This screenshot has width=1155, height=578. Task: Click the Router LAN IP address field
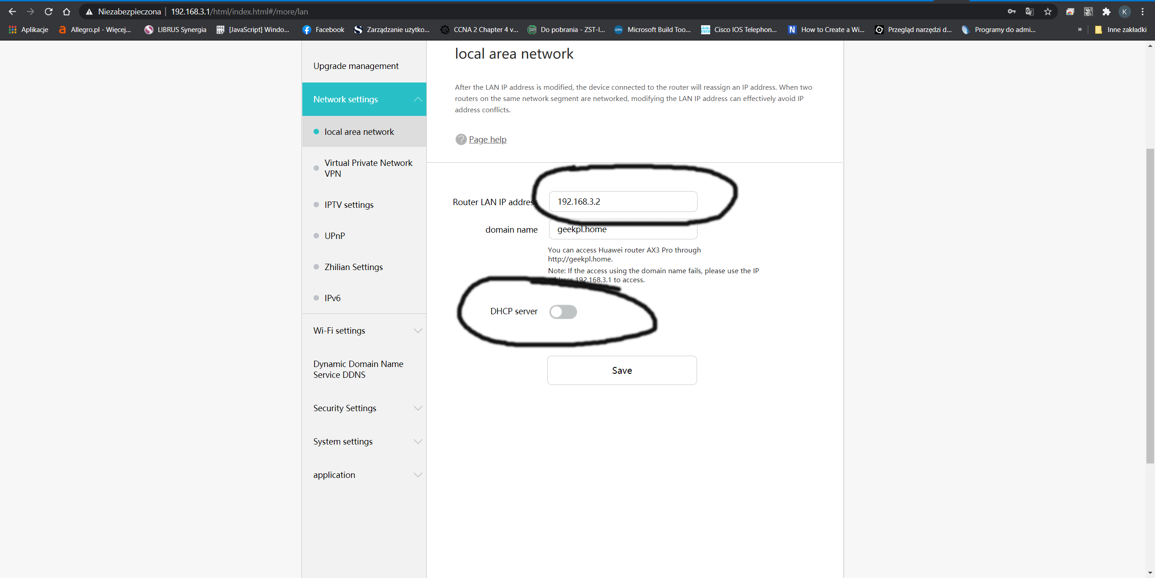pyautogui.click(x=623, y=202)
